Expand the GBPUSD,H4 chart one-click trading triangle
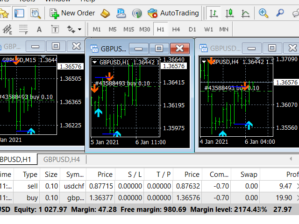The image size is (299, 224). click(204, 62)
